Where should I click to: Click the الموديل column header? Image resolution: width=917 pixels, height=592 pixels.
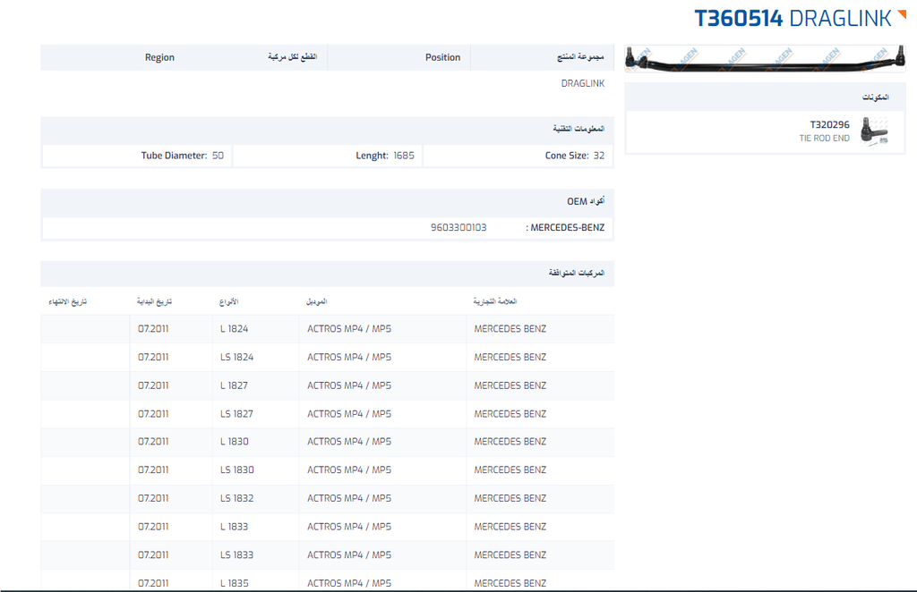click(316, 302)
